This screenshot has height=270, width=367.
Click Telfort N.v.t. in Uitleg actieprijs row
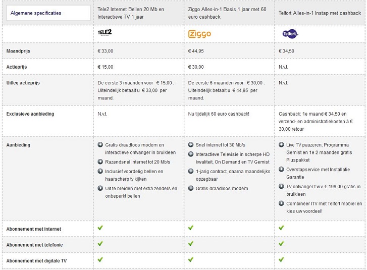click(283, 83)
